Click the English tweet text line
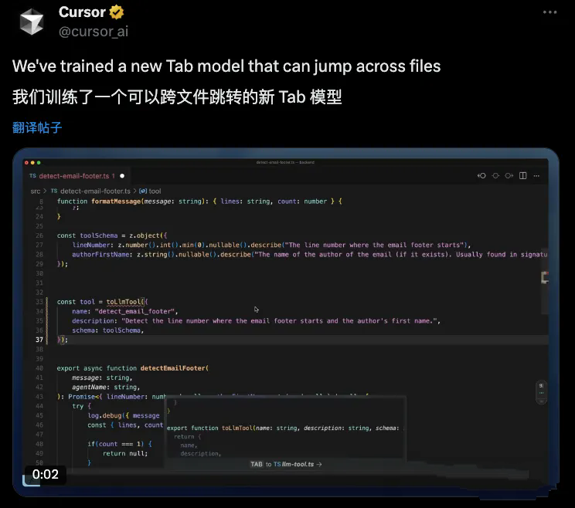This screenshot has width=575, height=508. pos(226,66)
